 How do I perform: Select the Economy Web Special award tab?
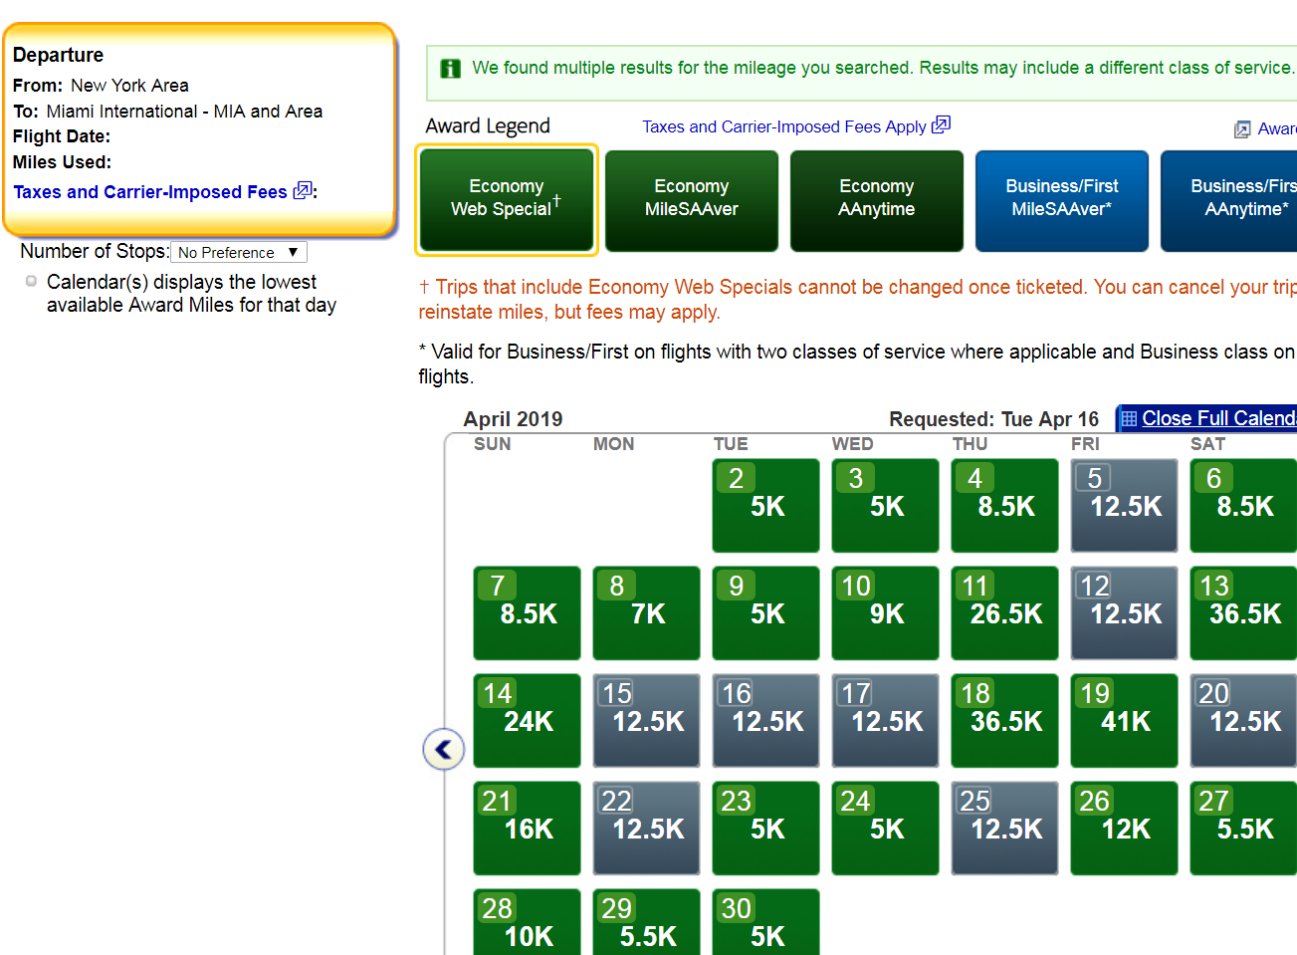[506, 198]
